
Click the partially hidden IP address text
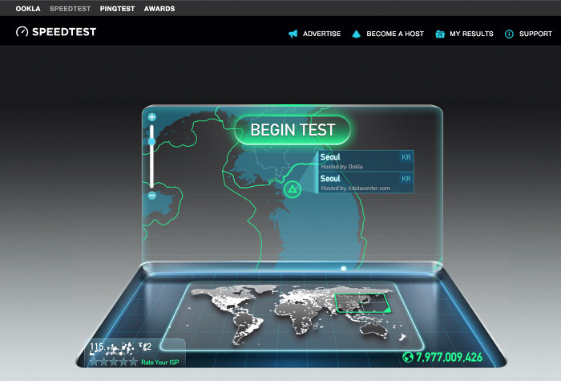pos(120,347)
